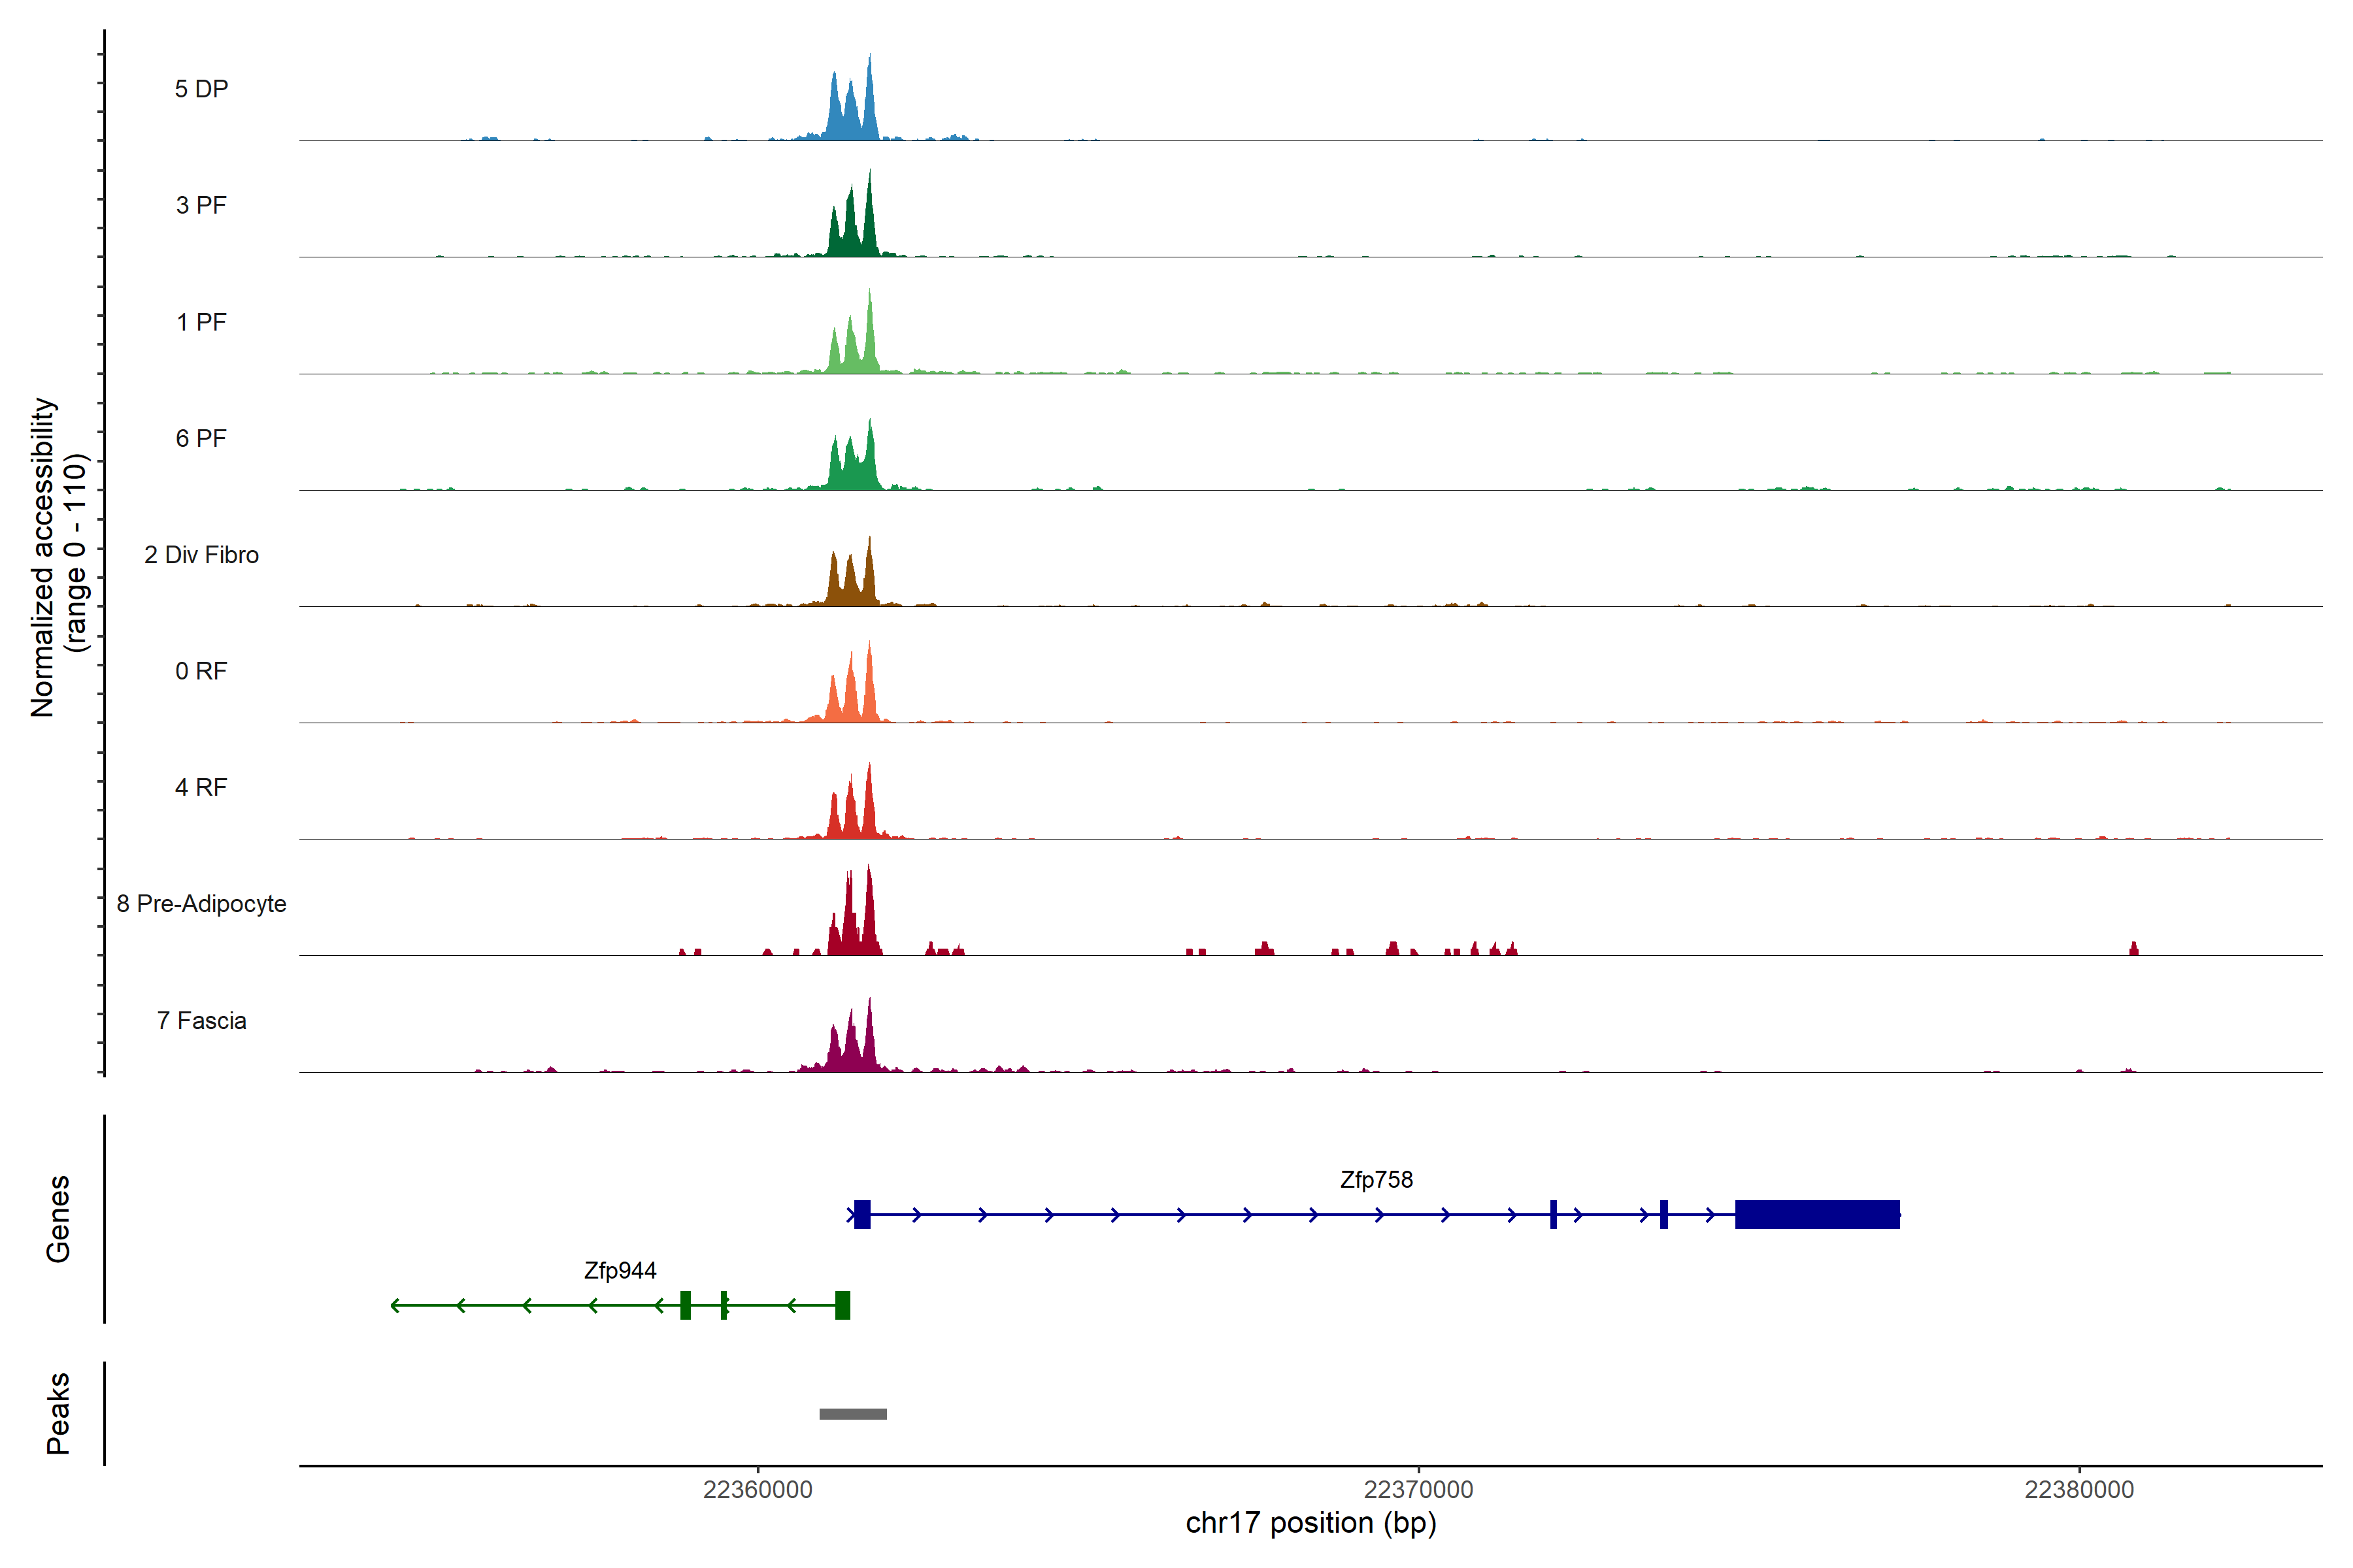Click the 4 RF track label
2353x1568 pixels.
tap(201, 787)
